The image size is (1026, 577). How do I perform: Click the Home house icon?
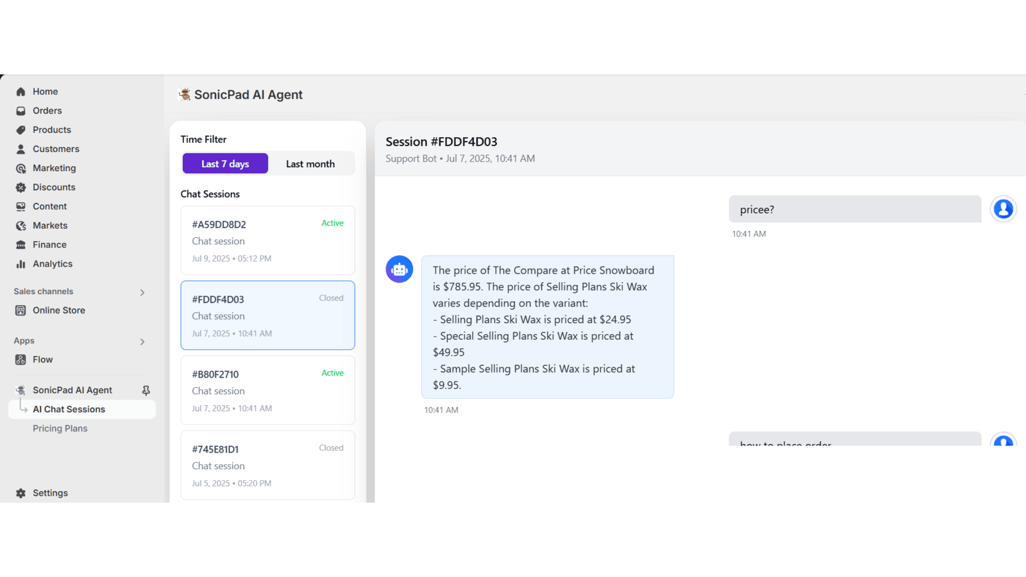21,92
